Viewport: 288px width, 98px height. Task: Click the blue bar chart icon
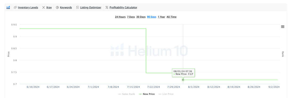click(8, 7)
